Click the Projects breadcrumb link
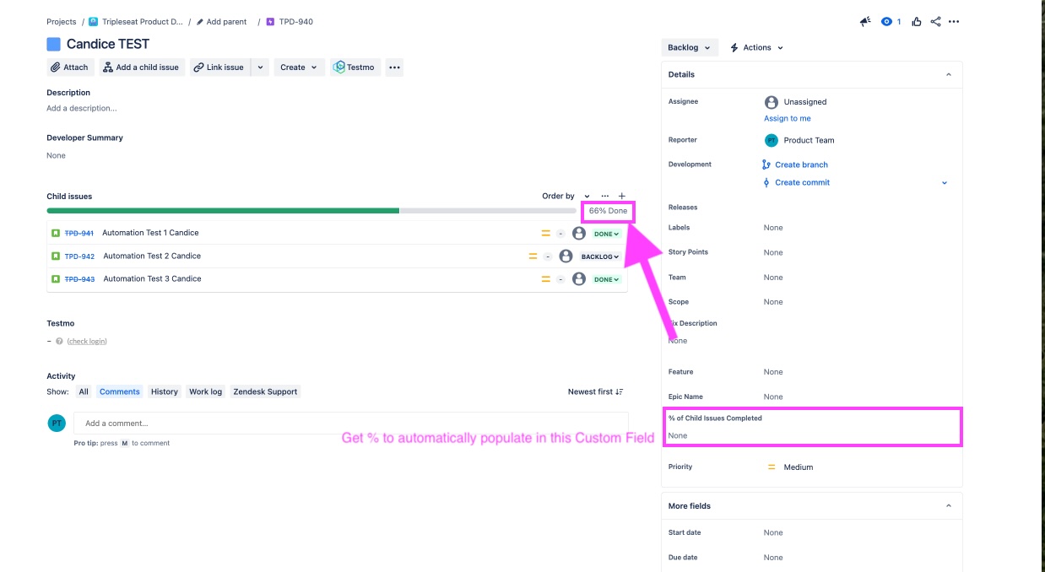 coord(61,22)
